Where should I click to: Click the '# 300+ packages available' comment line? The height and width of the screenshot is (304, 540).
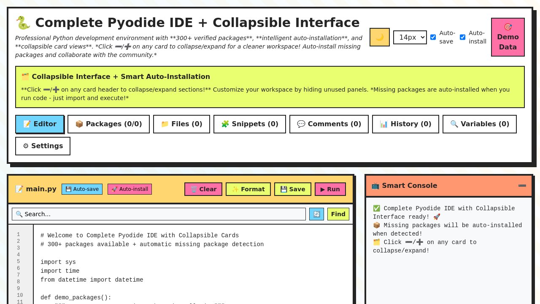[152, 244]
